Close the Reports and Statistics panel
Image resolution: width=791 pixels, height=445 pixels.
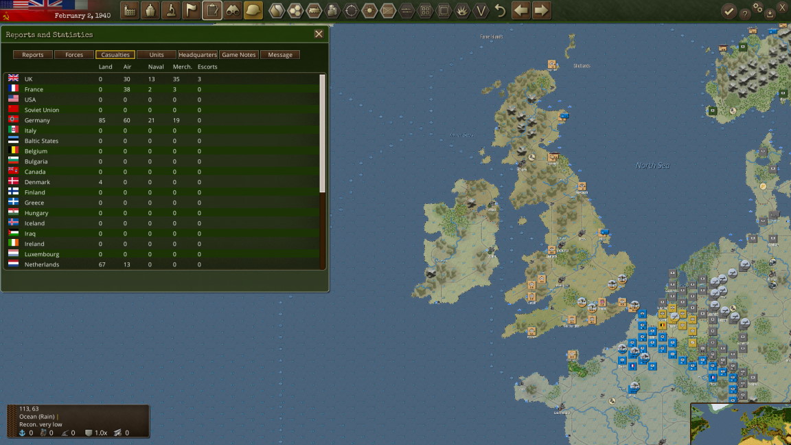click(x=319, y=34)
